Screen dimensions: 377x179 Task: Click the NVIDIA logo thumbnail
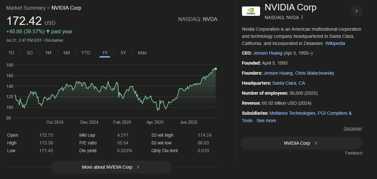coord(251,11)
